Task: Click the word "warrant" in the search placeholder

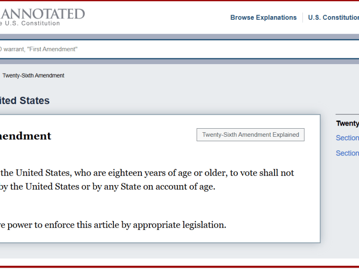Action: (x=13, y=49)
